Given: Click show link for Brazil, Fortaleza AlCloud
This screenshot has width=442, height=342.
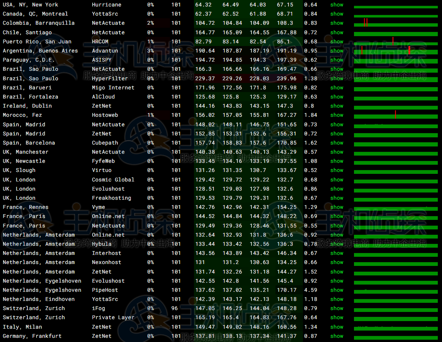Looking at the screenshot, I should pyautogui.click(x=336, y=97).
